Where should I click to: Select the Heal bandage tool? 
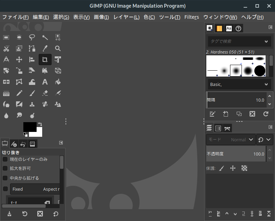point(45,104)
